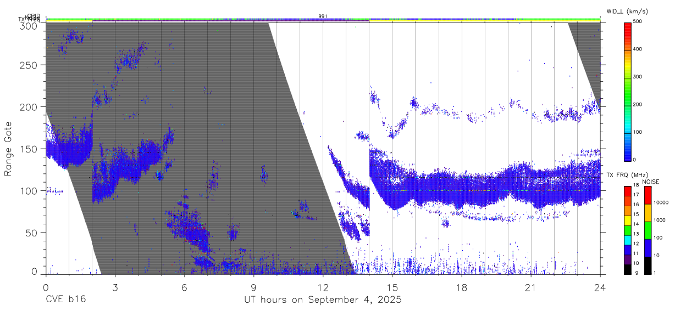This screenshot has width=675, height=311.
Task: Pick the black 9–10 MHz TX FRQ swatch
Action: tap(628, 269)
